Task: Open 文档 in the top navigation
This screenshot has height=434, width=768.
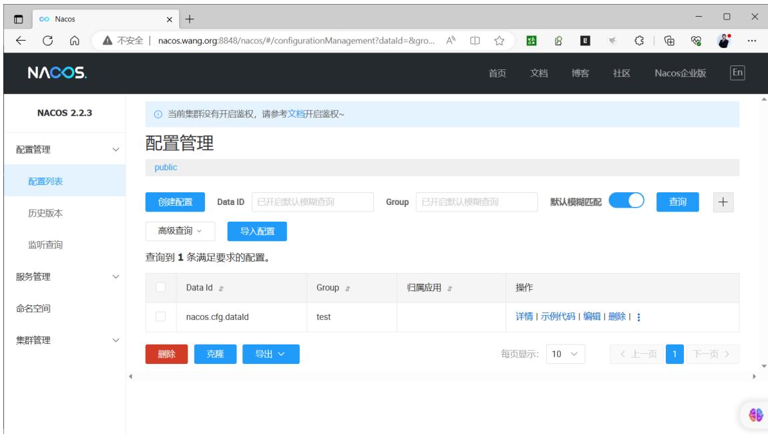Action: 539,73
